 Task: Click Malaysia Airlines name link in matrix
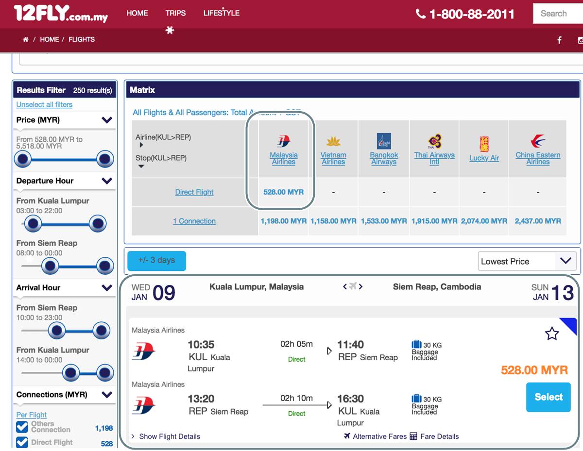pyautogui.click(x=284, y=158)
